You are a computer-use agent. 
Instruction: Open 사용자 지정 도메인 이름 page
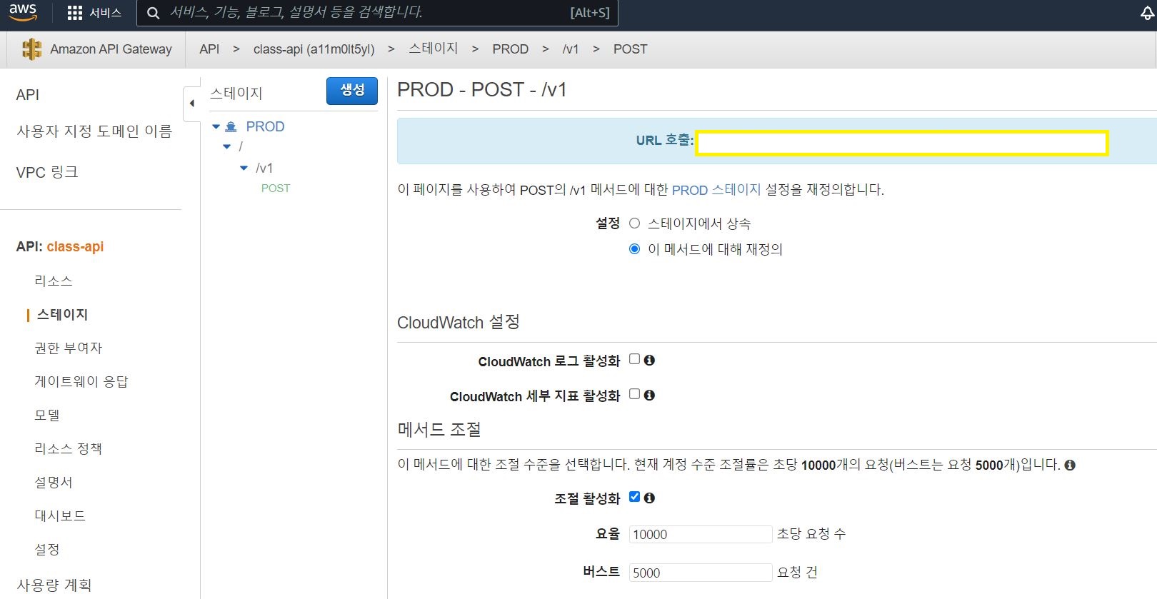pyautogui.click(x=94, y=131)
